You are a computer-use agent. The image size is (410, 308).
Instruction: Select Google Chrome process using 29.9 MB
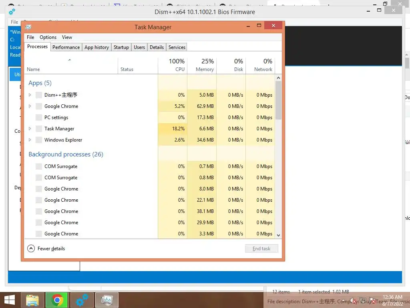click(x=150, y=222)
